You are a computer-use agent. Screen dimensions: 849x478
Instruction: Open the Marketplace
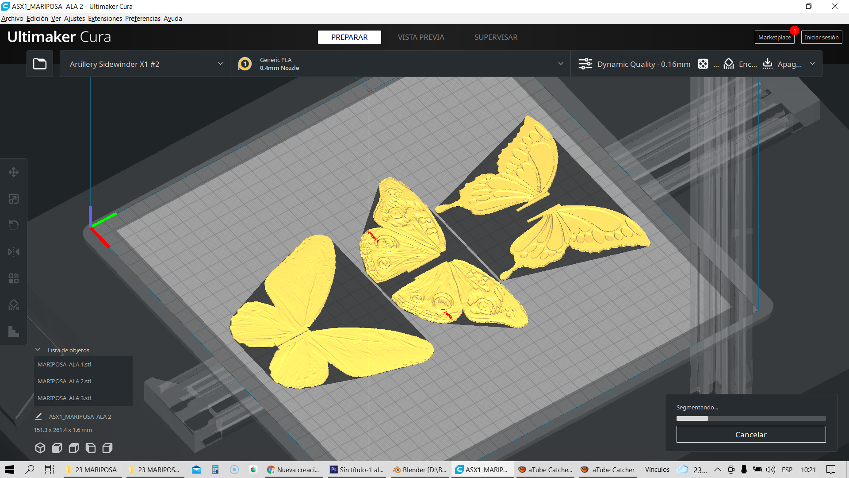(774, 37)
